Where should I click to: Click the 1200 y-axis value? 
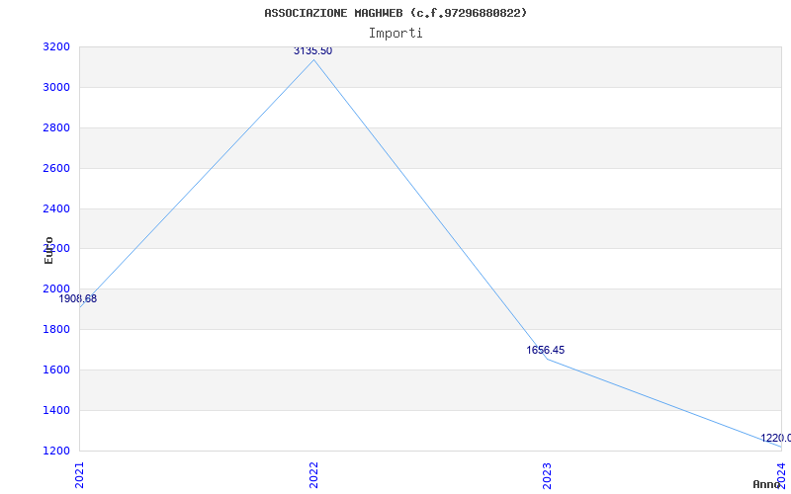point(56,451)
